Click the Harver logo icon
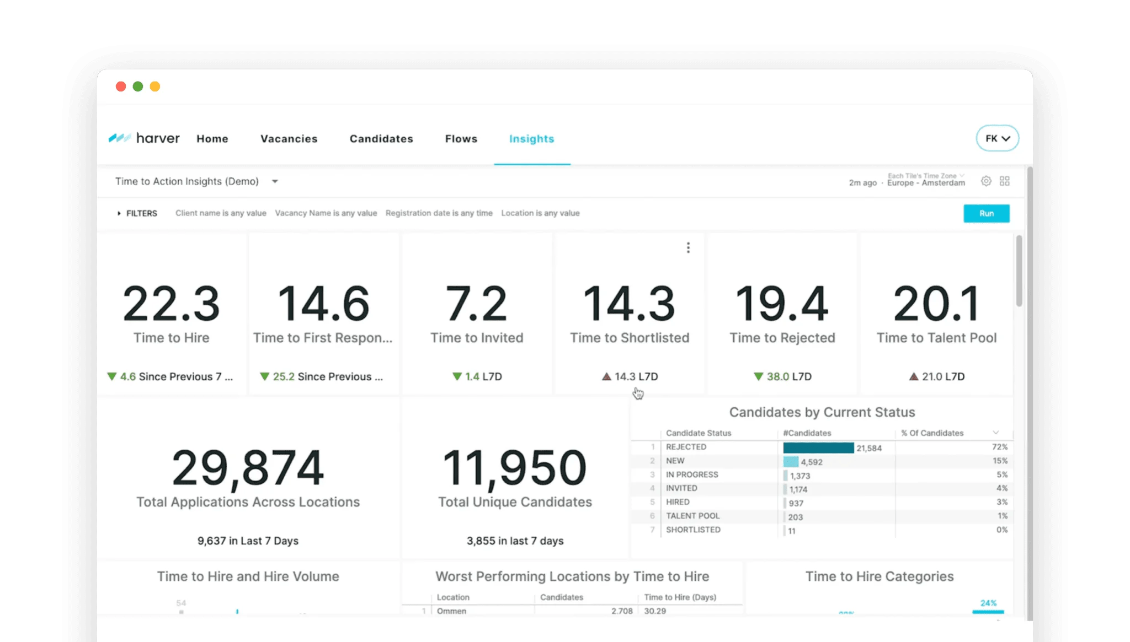Image resolution: width=1130 pixels, height=642 pixels. [x=120, y=138]
